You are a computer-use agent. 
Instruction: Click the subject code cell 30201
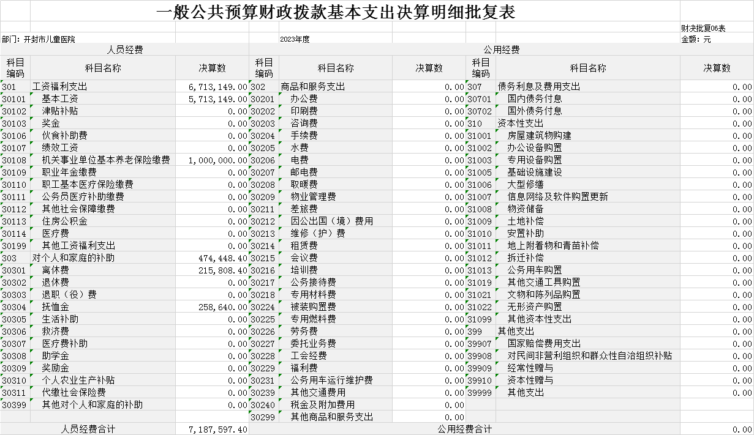tap(263, 99)
